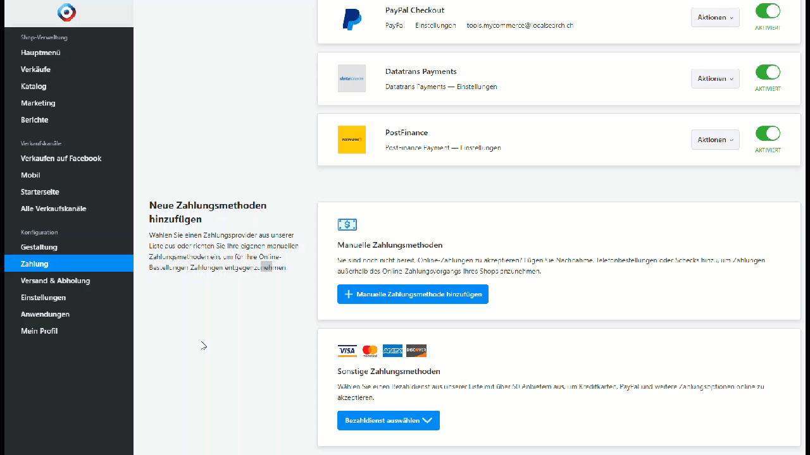Image resolution: width=810 pixels, height=455 pixels.
Task: Click the American Express card icon
Action: click(392, 351)
